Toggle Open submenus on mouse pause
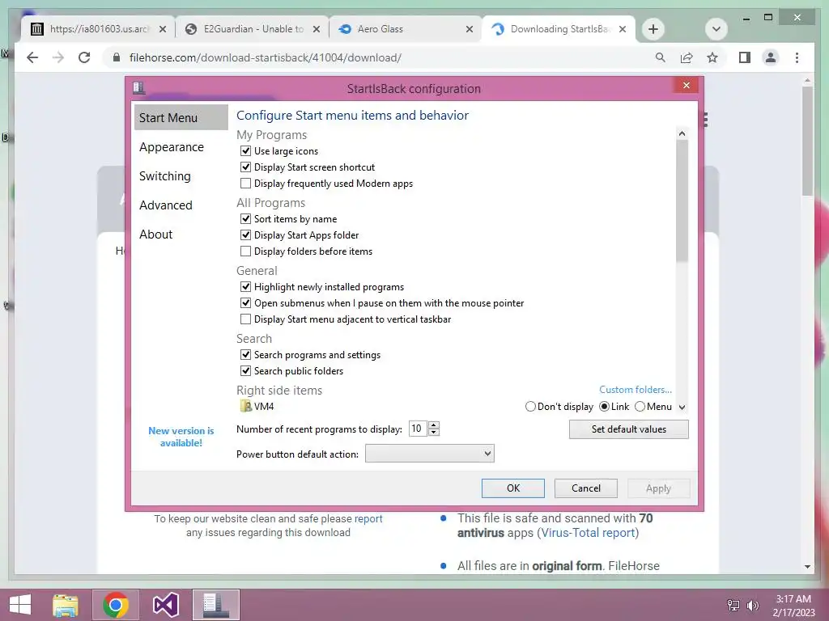This screenshot has width=829, height=621. click(245, 303)
